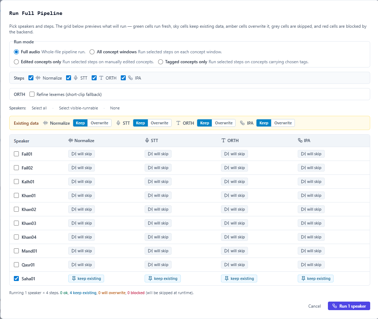Enable Refine lexemes short-clip fallback
The image size is (378, 319).
32,94
